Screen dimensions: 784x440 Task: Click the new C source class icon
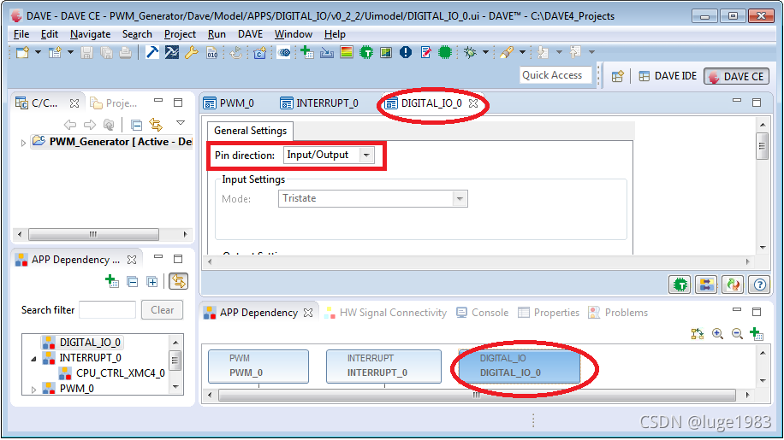coord(259,52)
